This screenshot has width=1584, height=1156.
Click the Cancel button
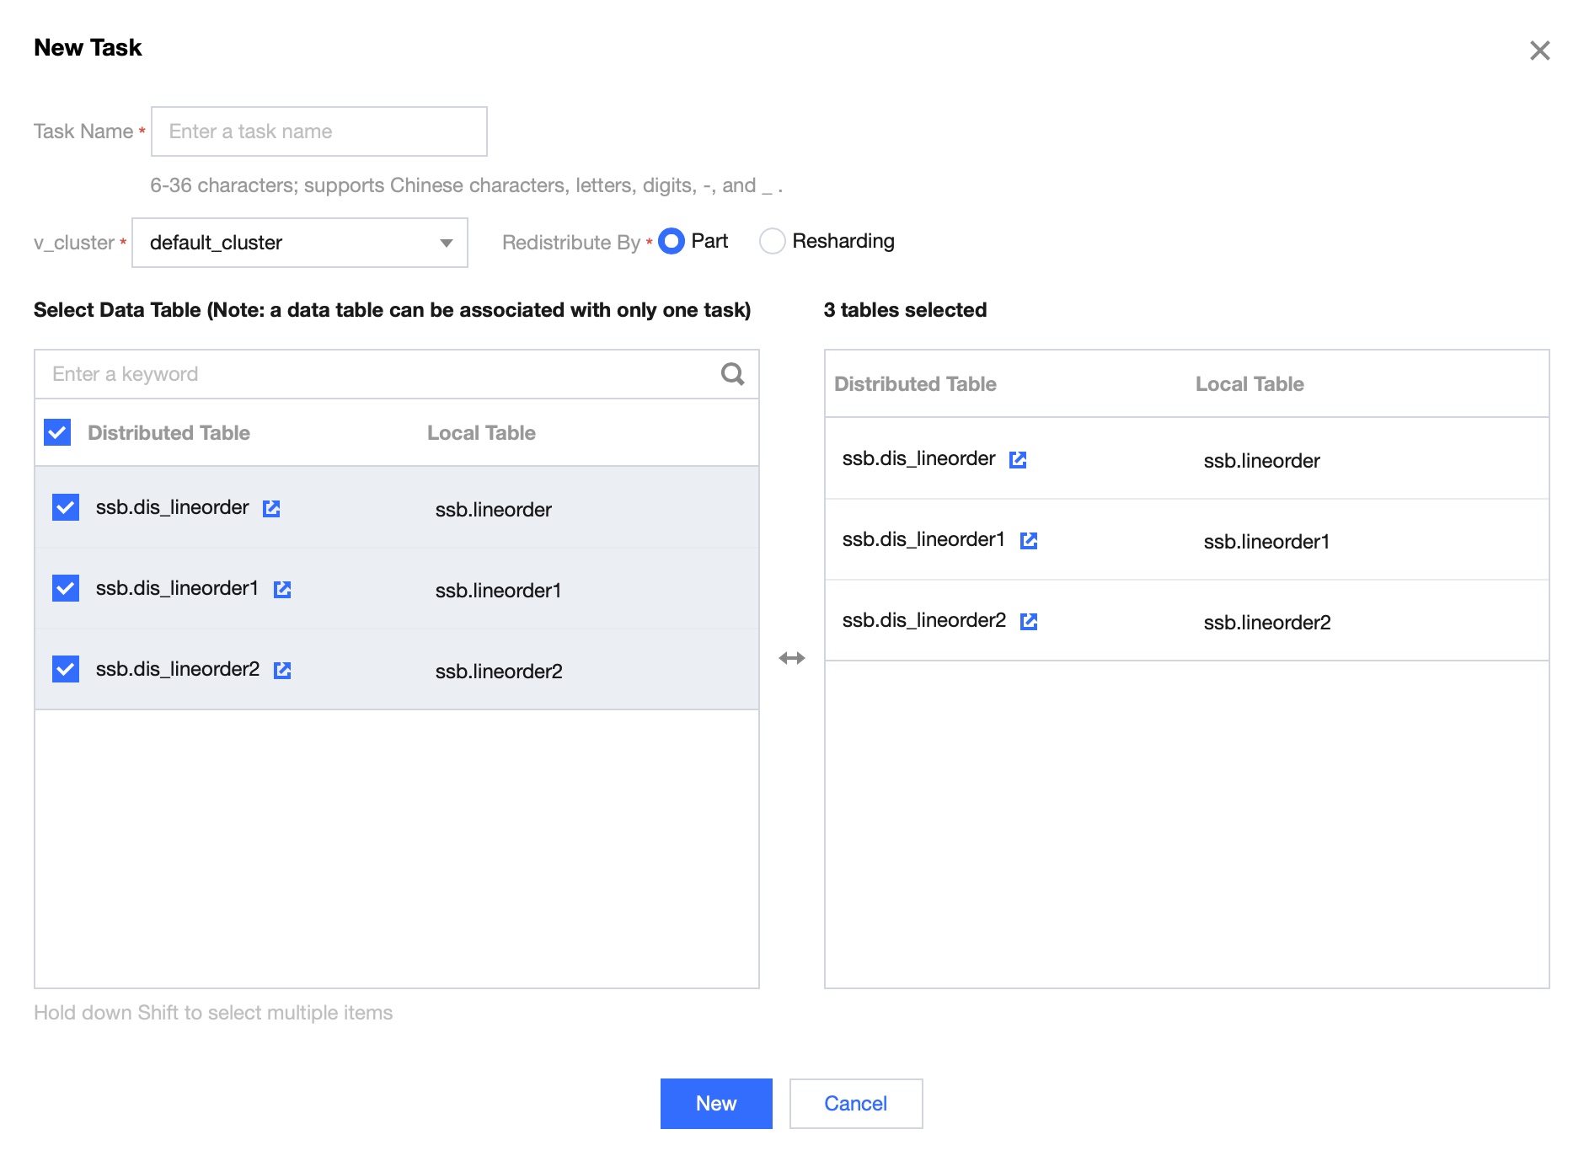tap(855, 1104)
